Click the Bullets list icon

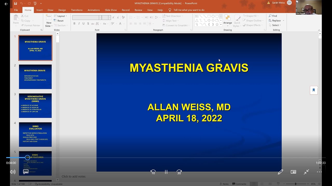(x=132, y=17)
